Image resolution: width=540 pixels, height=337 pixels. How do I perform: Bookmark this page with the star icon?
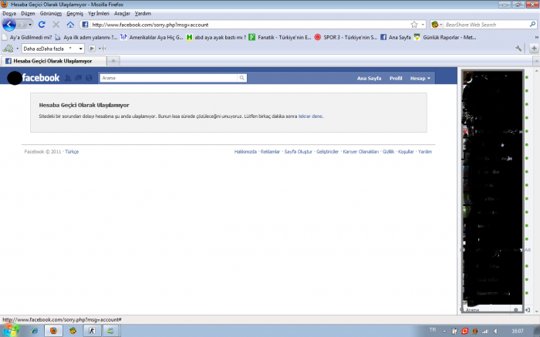tap(414, 25)
